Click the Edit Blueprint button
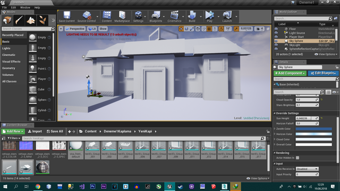 pyautogui.click(x=324, y=73)
